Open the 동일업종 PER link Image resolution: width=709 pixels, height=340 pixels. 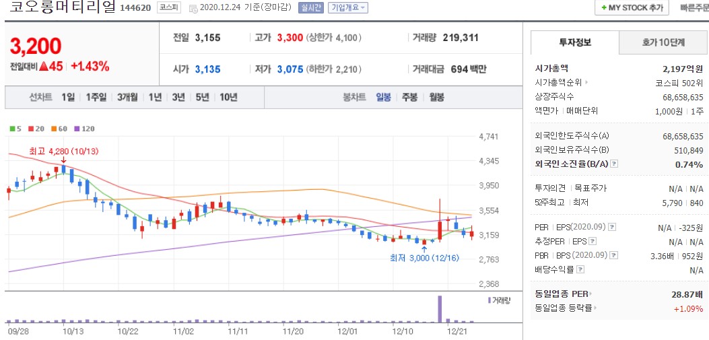564,294
